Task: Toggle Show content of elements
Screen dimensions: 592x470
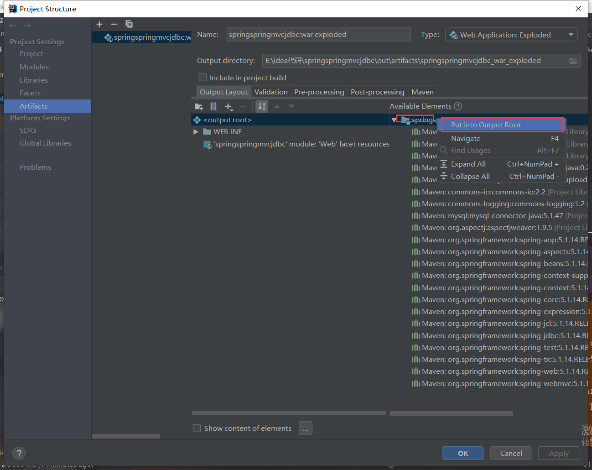Action: (197, 428)
